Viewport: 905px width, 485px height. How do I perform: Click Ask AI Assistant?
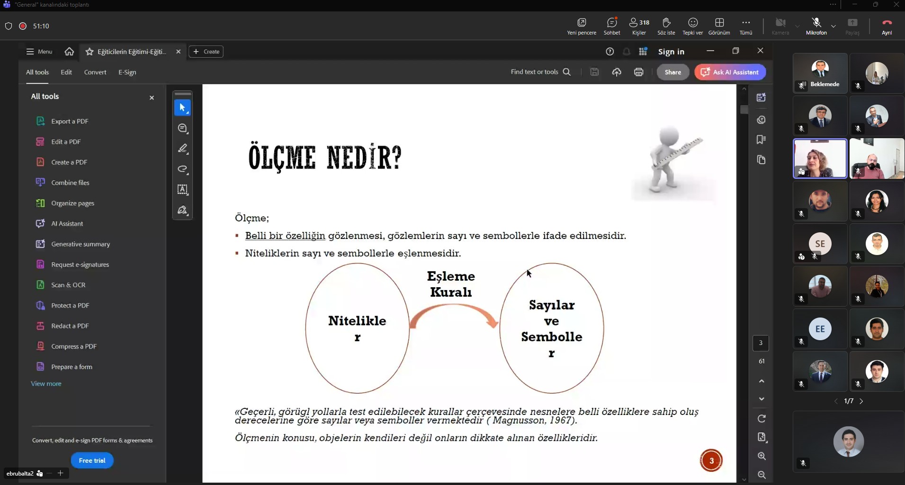pyautogui.click(x=730, y=72)
